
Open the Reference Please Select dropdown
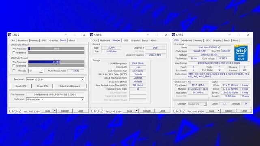[x=55, y=99]
